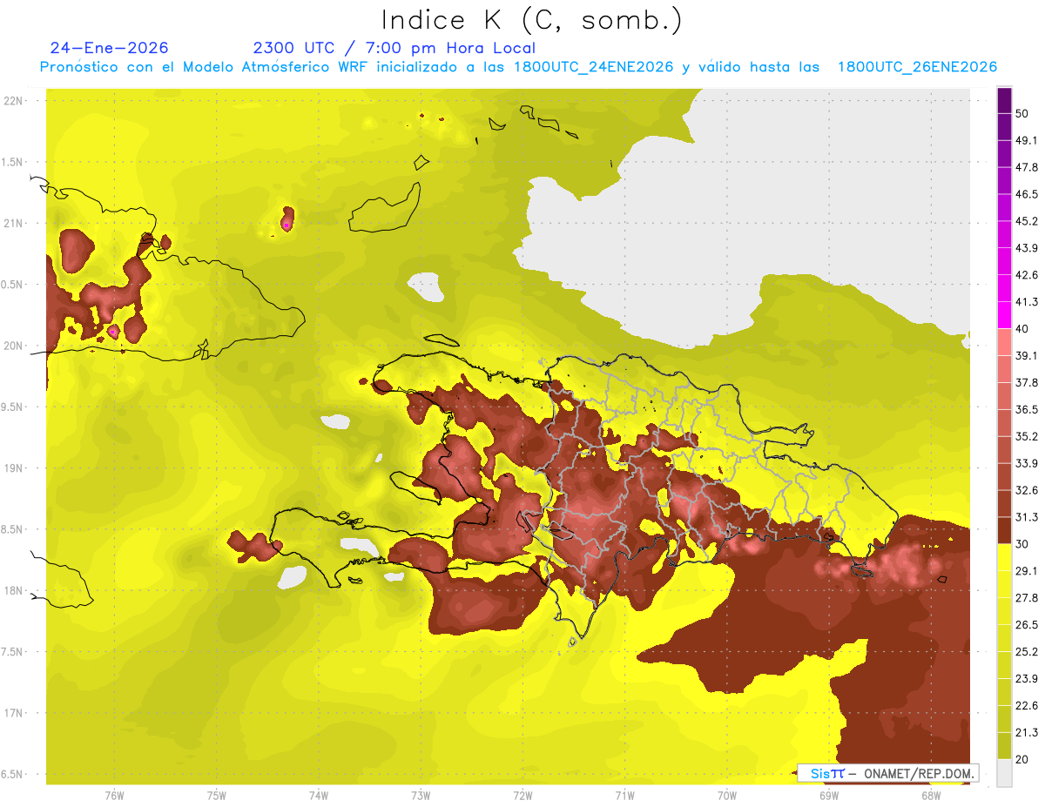
Task: Select the 35.2 legend value label
Action: point(1027,436)
